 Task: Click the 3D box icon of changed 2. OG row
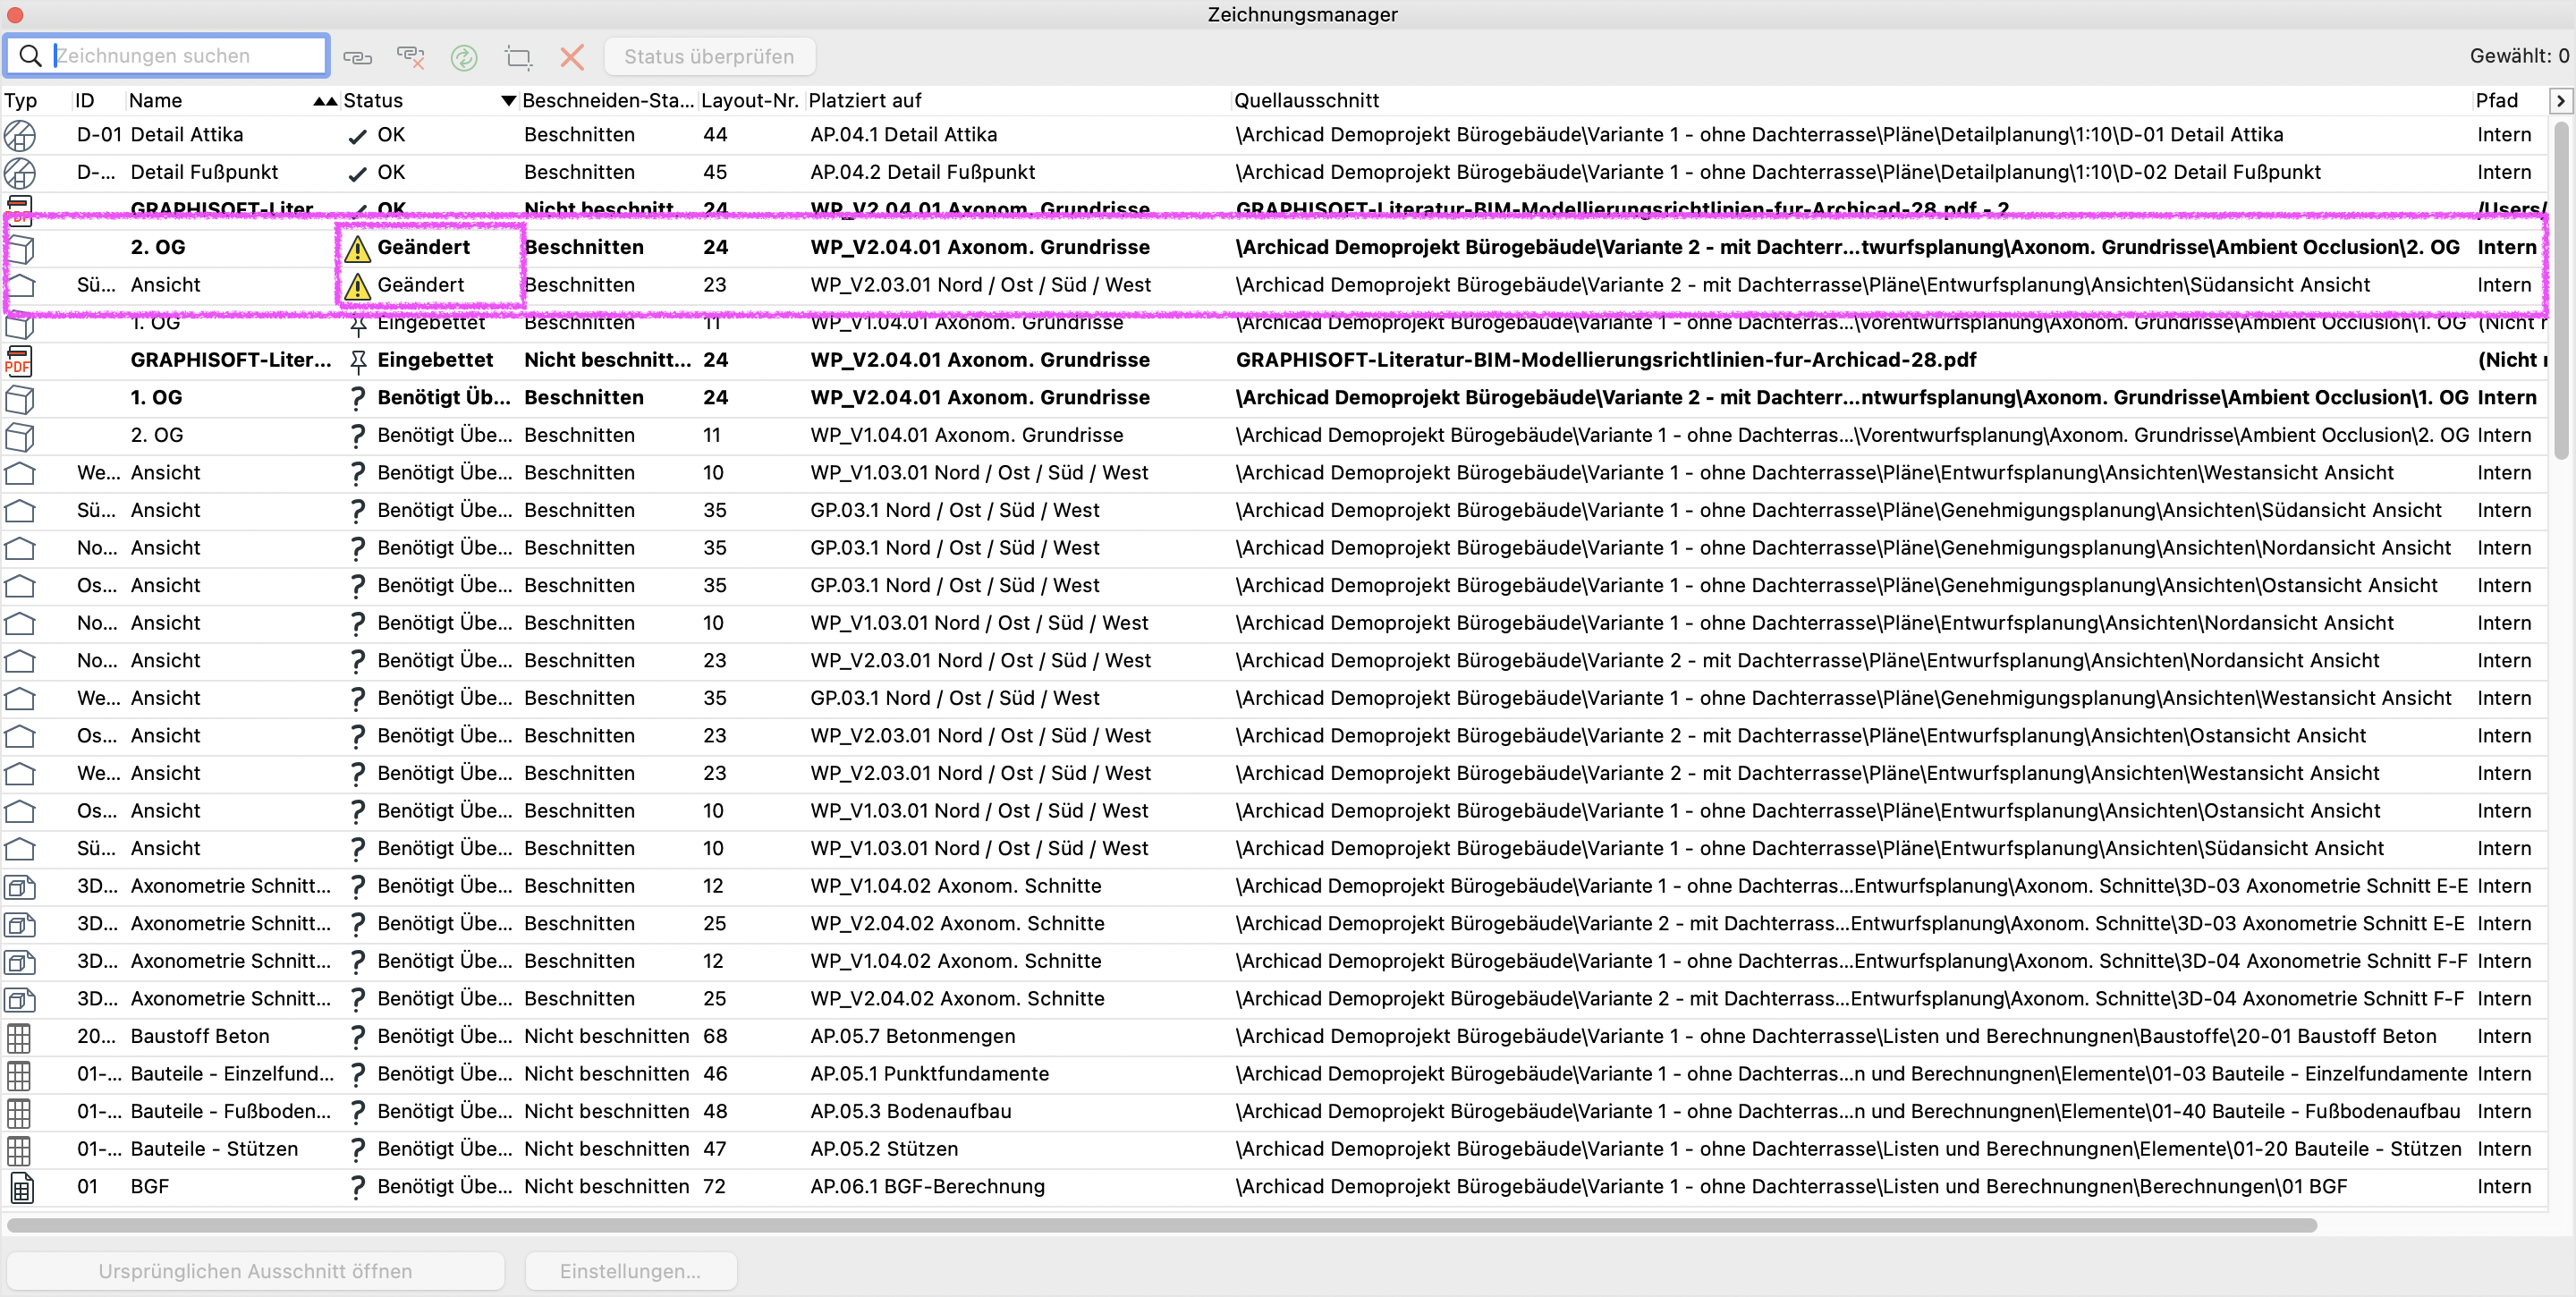pyautogui.click(x=20, y=248)
